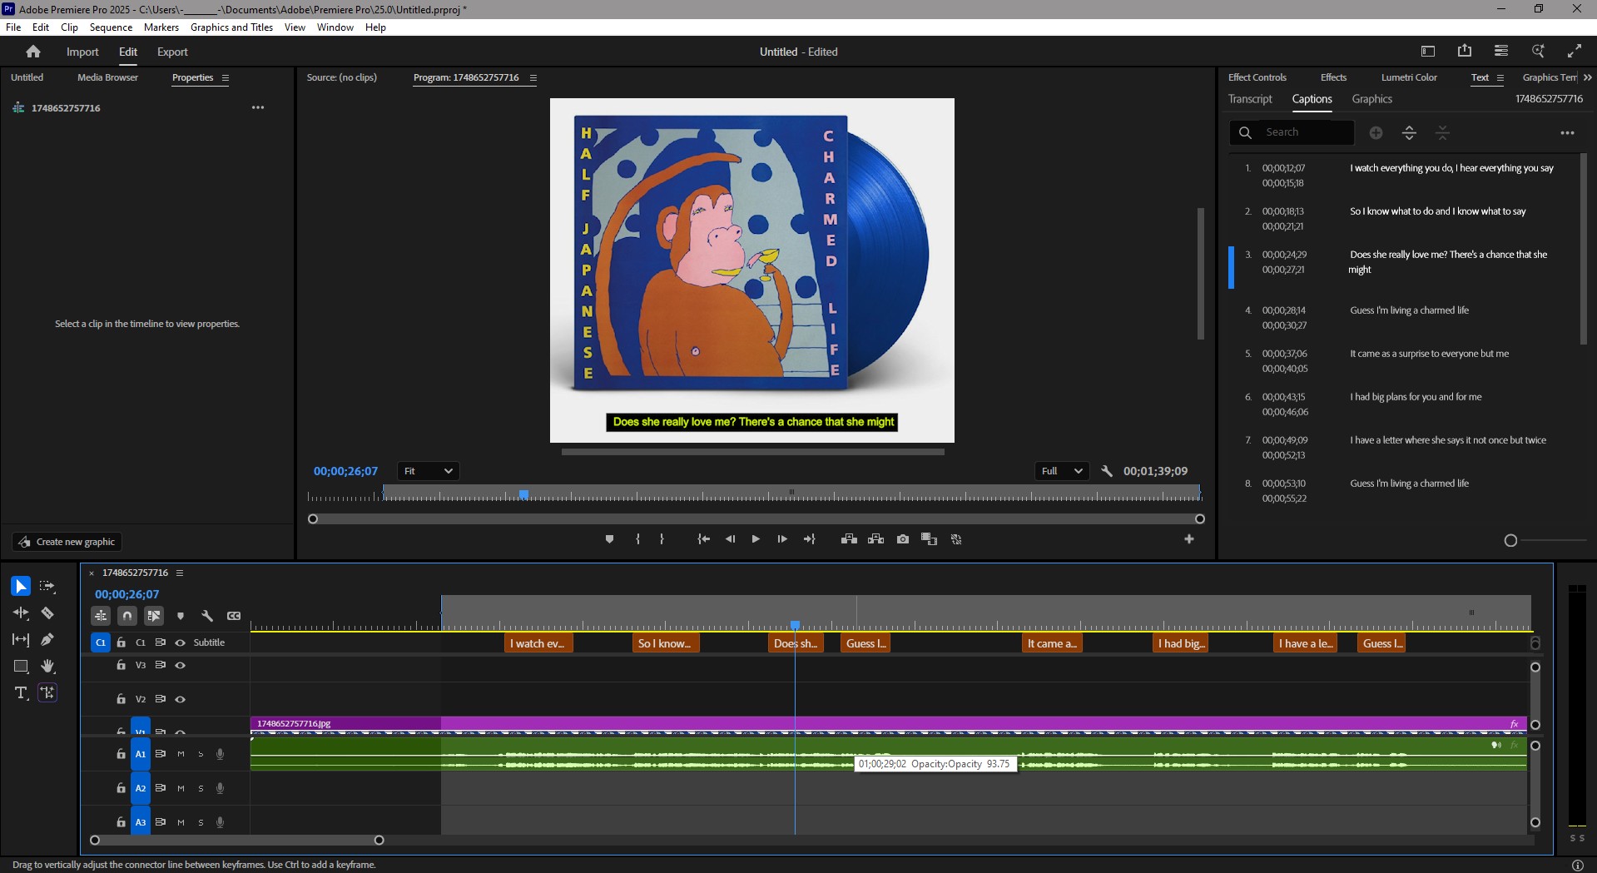This screenshot has height=873, width=1597.
Task: Toggle V3 track output eye
Action: click(180, 665)
